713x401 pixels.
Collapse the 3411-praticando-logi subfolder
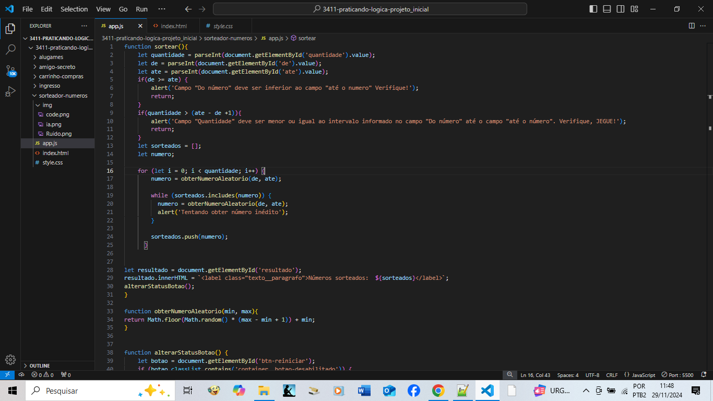[x=58, y=48]
